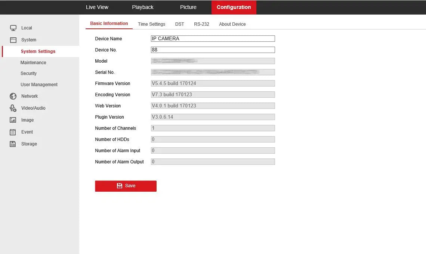Click the floppy disk icon on Save

120,186
